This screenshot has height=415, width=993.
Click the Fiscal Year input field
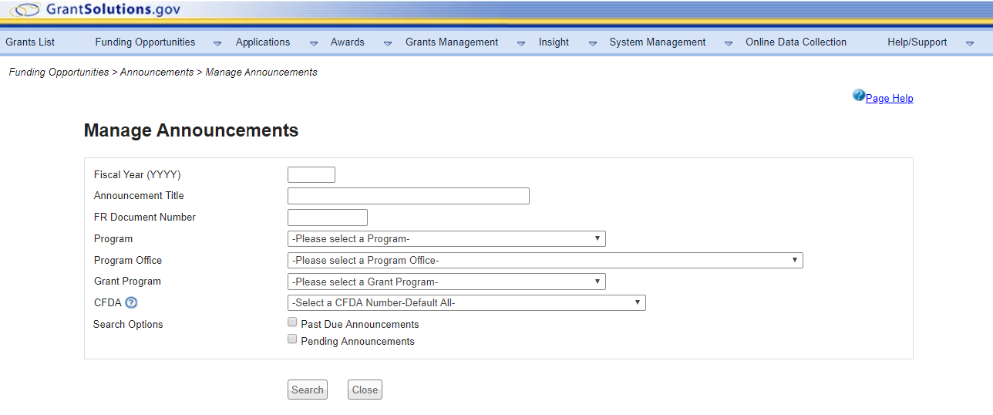[311, 175]
